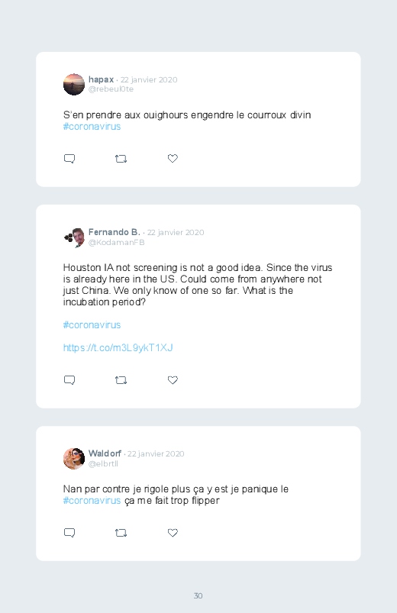The width and height of the screenshot is (397, 613).
Task: Open hapax's profile picture
Action: (74, 85)
